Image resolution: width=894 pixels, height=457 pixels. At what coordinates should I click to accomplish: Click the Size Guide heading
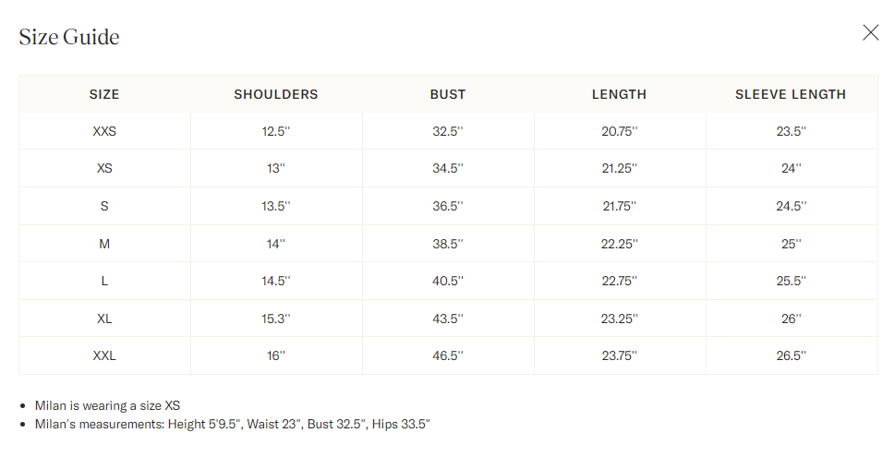(x=69, y=37)
